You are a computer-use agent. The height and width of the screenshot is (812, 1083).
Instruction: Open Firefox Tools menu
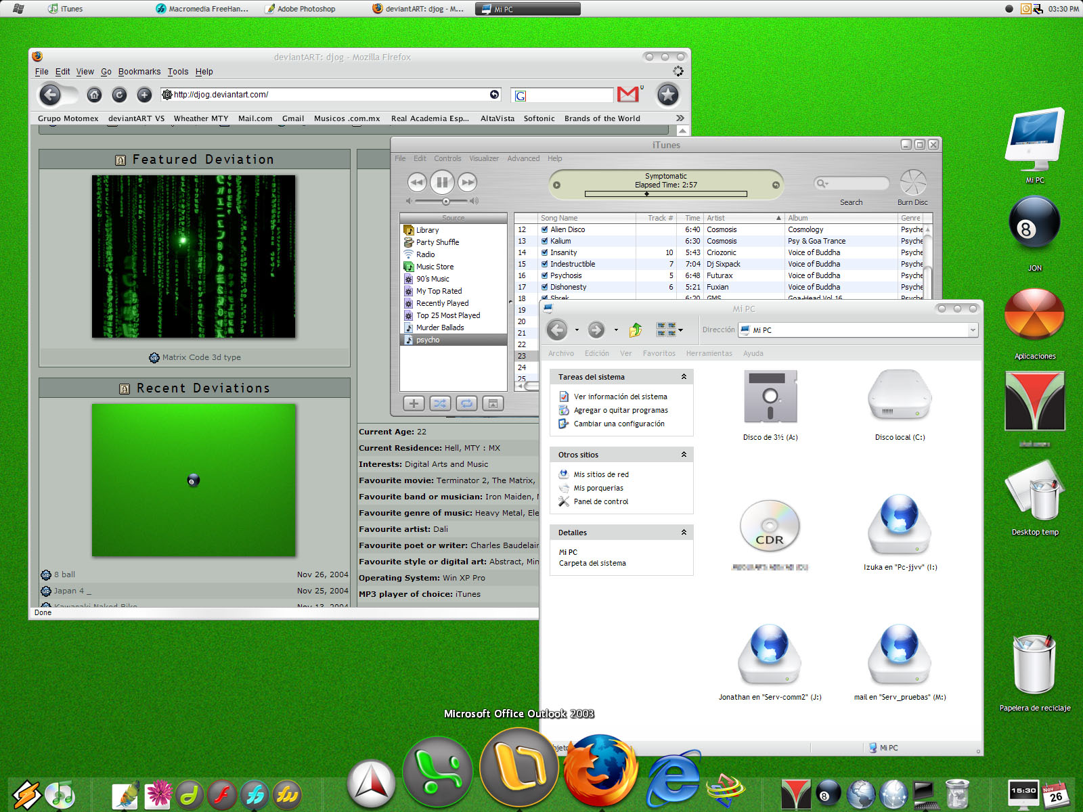pos(178,72)
